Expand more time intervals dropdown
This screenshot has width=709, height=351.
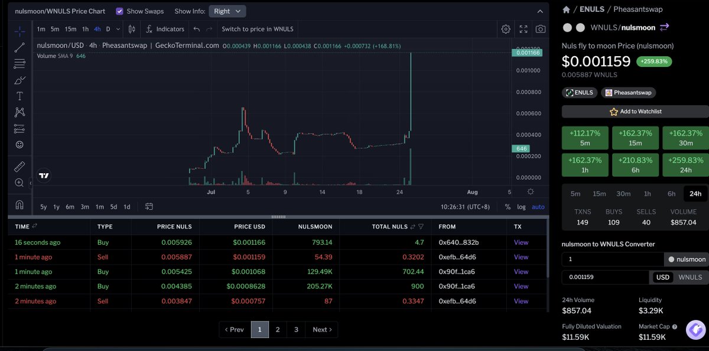click(x=118, y=29)
